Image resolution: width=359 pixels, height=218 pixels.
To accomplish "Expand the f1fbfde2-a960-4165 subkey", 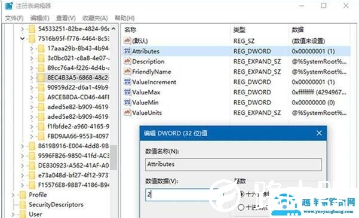I will pos(32,127).
